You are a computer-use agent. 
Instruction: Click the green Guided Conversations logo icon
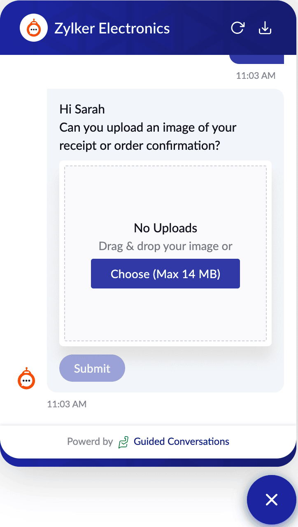coord(123,442)
